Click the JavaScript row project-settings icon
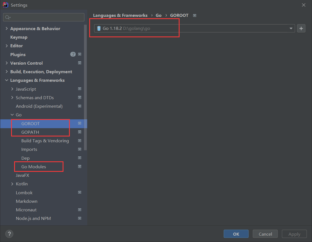This screenshot has width=312, height=242. click(x=80, y=89)
